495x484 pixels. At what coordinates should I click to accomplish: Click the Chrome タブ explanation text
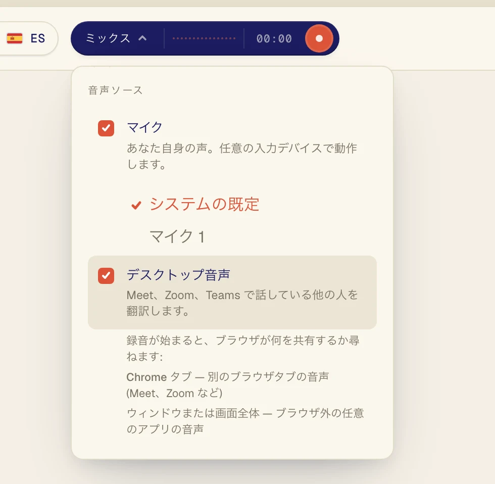228,385
